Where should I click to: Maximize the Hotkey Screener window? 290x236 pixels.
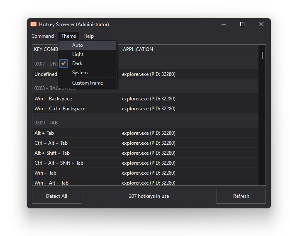point(242,24)
